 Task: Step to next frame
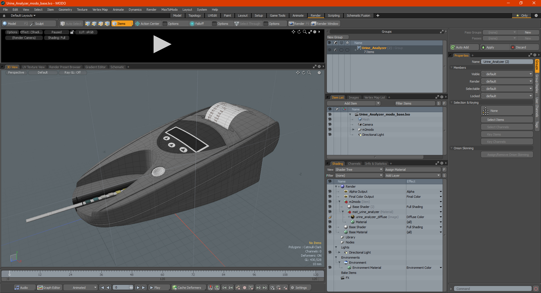138,288
